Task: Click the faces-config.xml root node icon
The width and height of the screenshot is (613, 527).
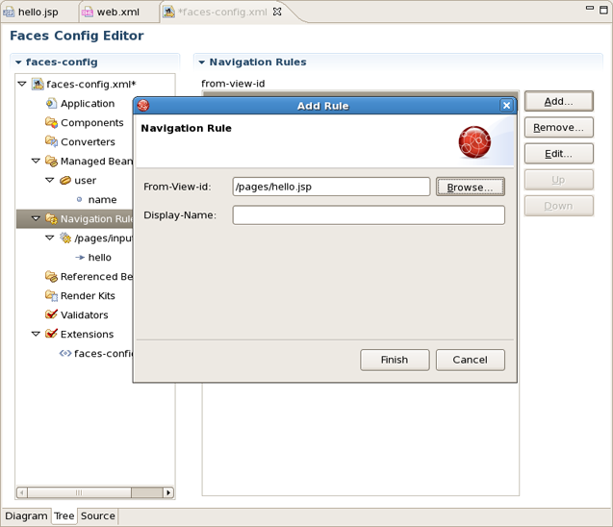Action: pos(38,84)
